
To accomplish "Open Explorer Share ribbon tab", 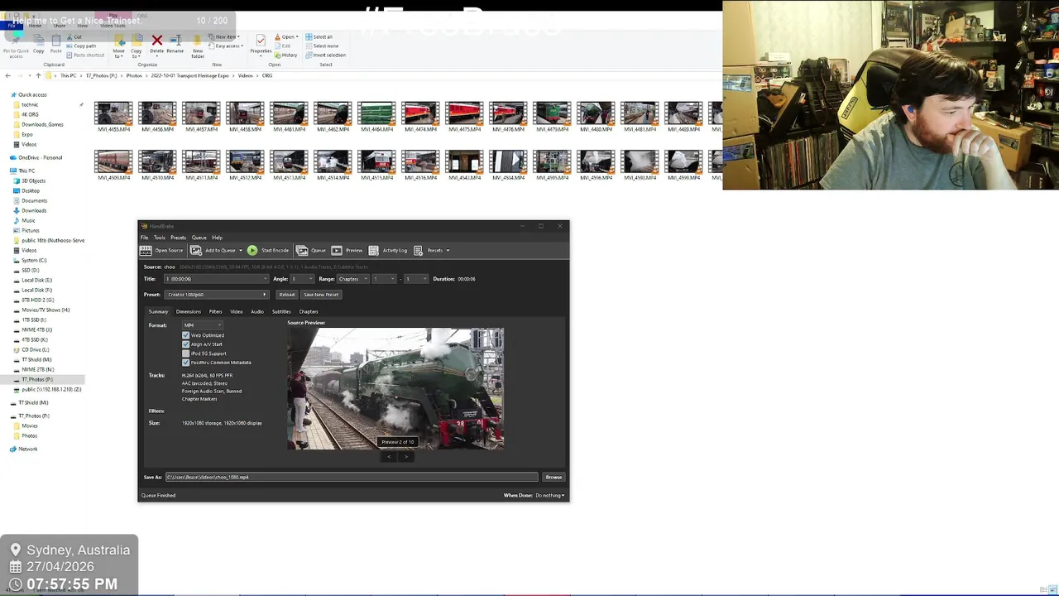I will tap(58, 26).
